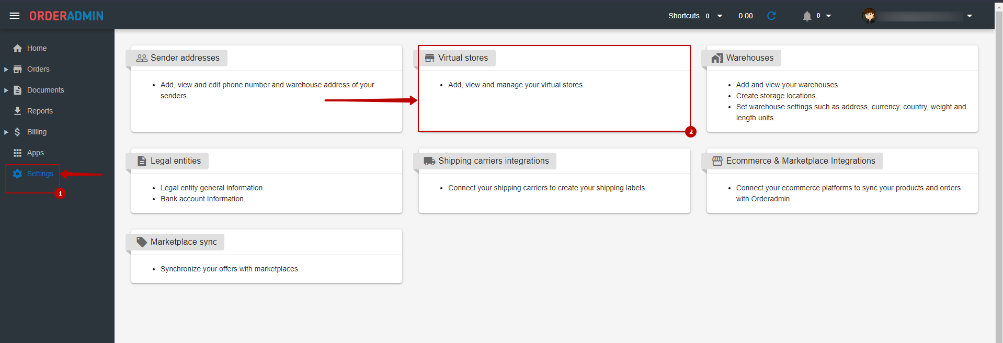Image resolution: width=1003 pixels, height=343 pixels.
Task: Expand the Billing submenu arrow
Action: point(6,132)
